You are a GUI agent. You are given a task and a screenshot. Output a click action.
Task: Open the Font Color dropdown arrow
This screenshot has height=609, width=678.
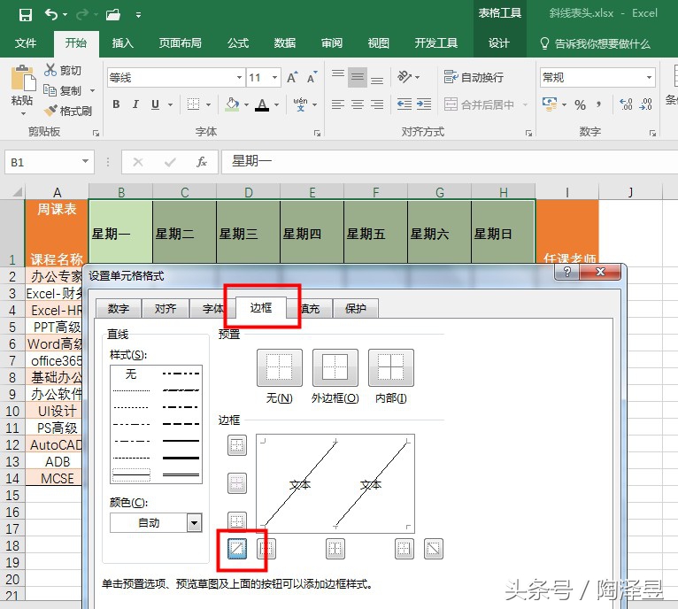point(276,104)
